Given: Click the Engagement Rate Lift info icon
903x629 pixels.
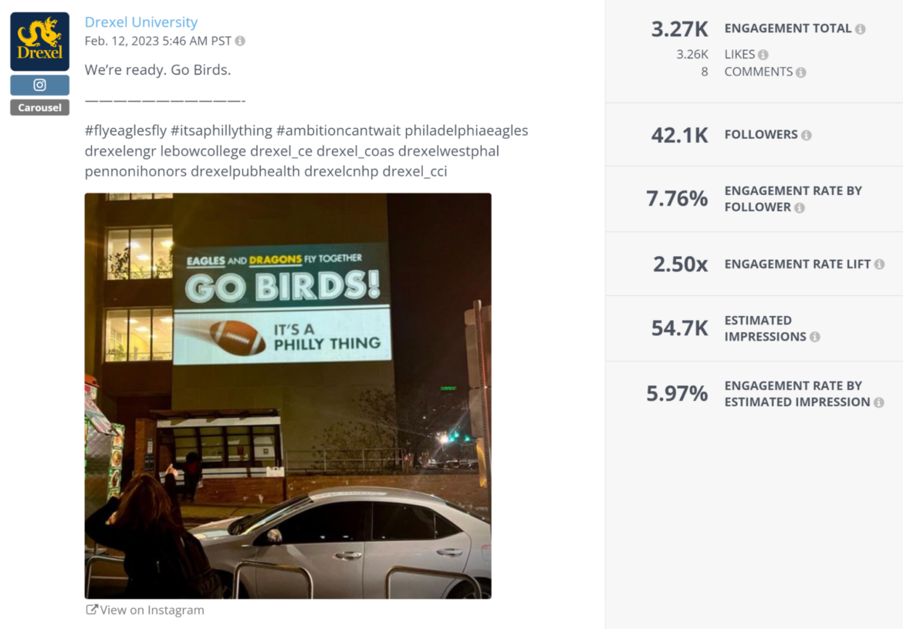Looking at the screenshot, I should tap(880, 264).
